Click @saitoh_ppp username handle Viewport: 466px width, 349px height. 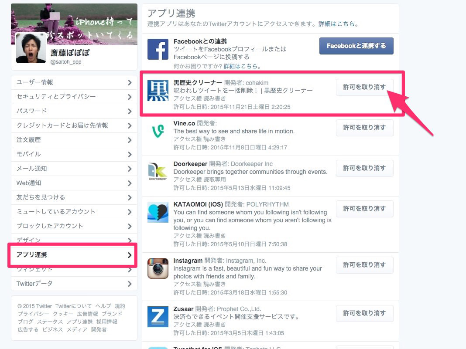[x=66, y=62]
